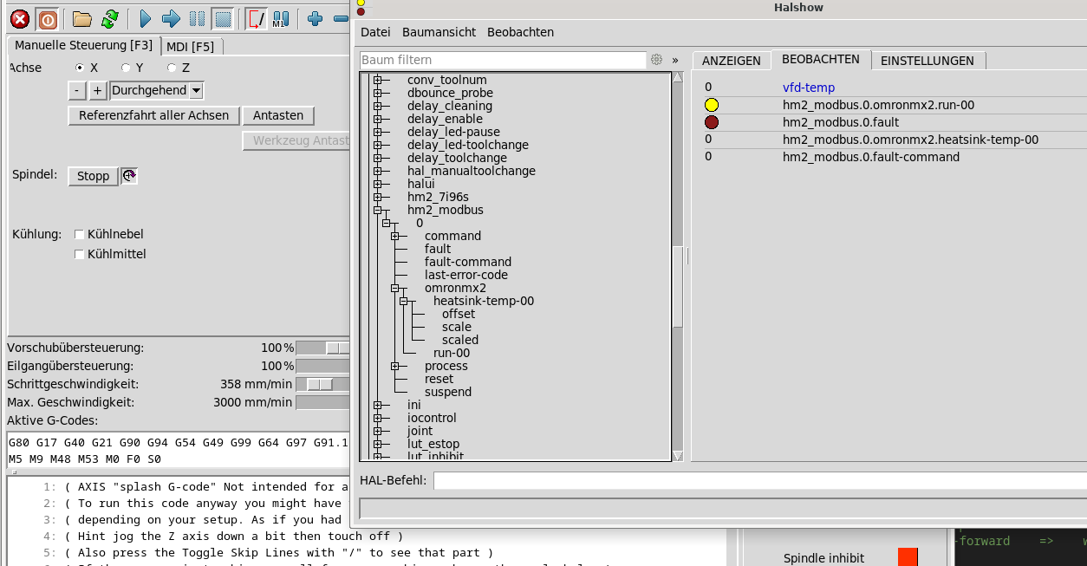Toggle the skip lines icon
This screenshot has height=566, width=1087.
pyautogui.click(x=256, y=18)
